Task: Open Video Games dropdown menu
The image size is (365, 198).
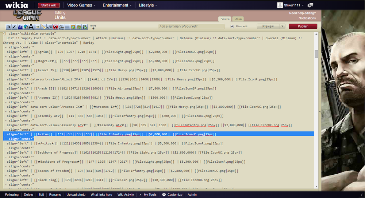Action: pyautogui.click(x=81, y=5)
